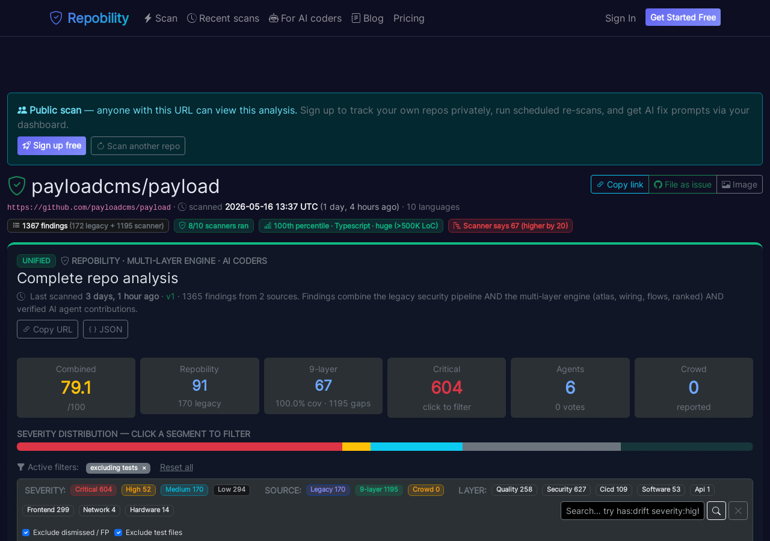
Task: Click the Combined 79.1 score card
Action: (x=76, y=388)
